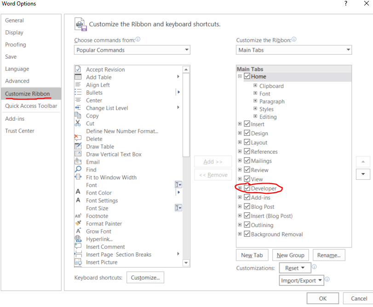Select the Font Settings A icon
This screenshot has height=307, width=373.
pyautogui.click(x=78, y=200)
